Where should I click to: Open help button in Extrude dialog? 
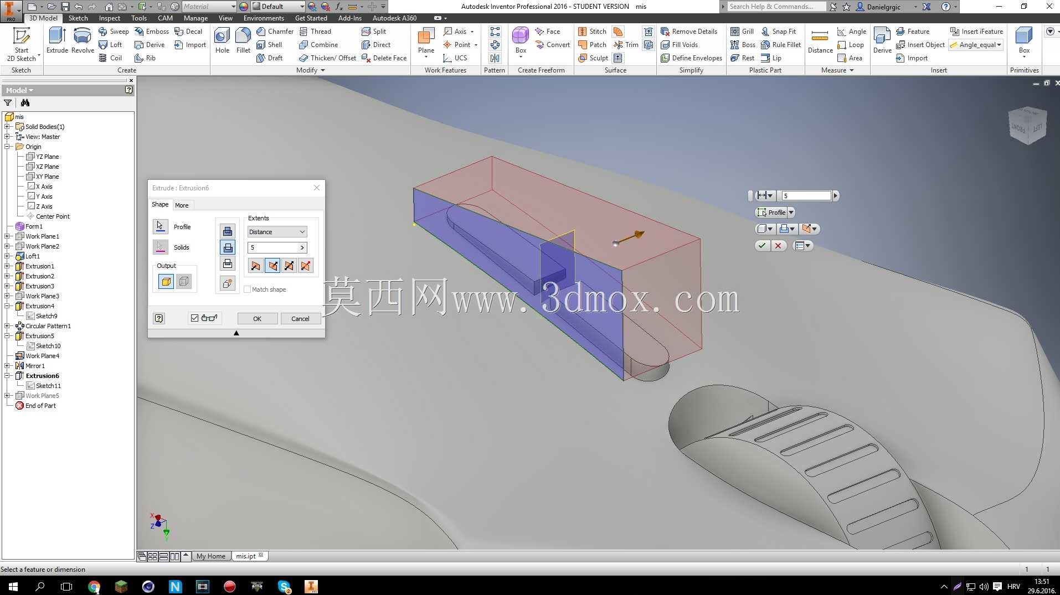click(159, 318)
